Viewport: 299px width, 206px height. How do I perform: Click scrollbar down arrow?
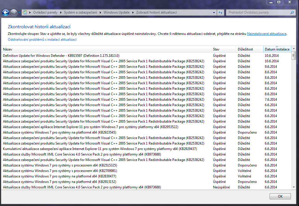(x=294, y=187)
